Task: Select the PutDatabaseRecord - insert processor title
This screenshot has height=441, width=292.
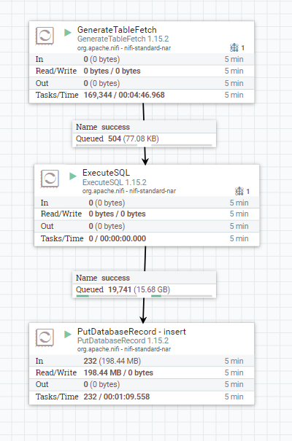Action: pyautogui.click(x=131, y=332)
